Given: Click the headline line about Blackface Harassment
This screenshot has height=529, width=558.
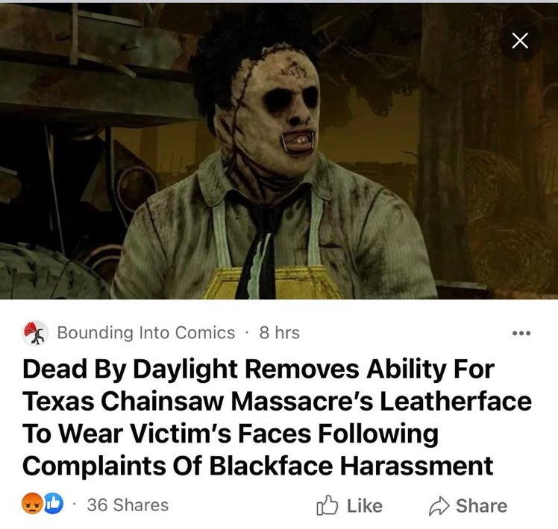Looking at the screenshot, I should coord(257,466).
